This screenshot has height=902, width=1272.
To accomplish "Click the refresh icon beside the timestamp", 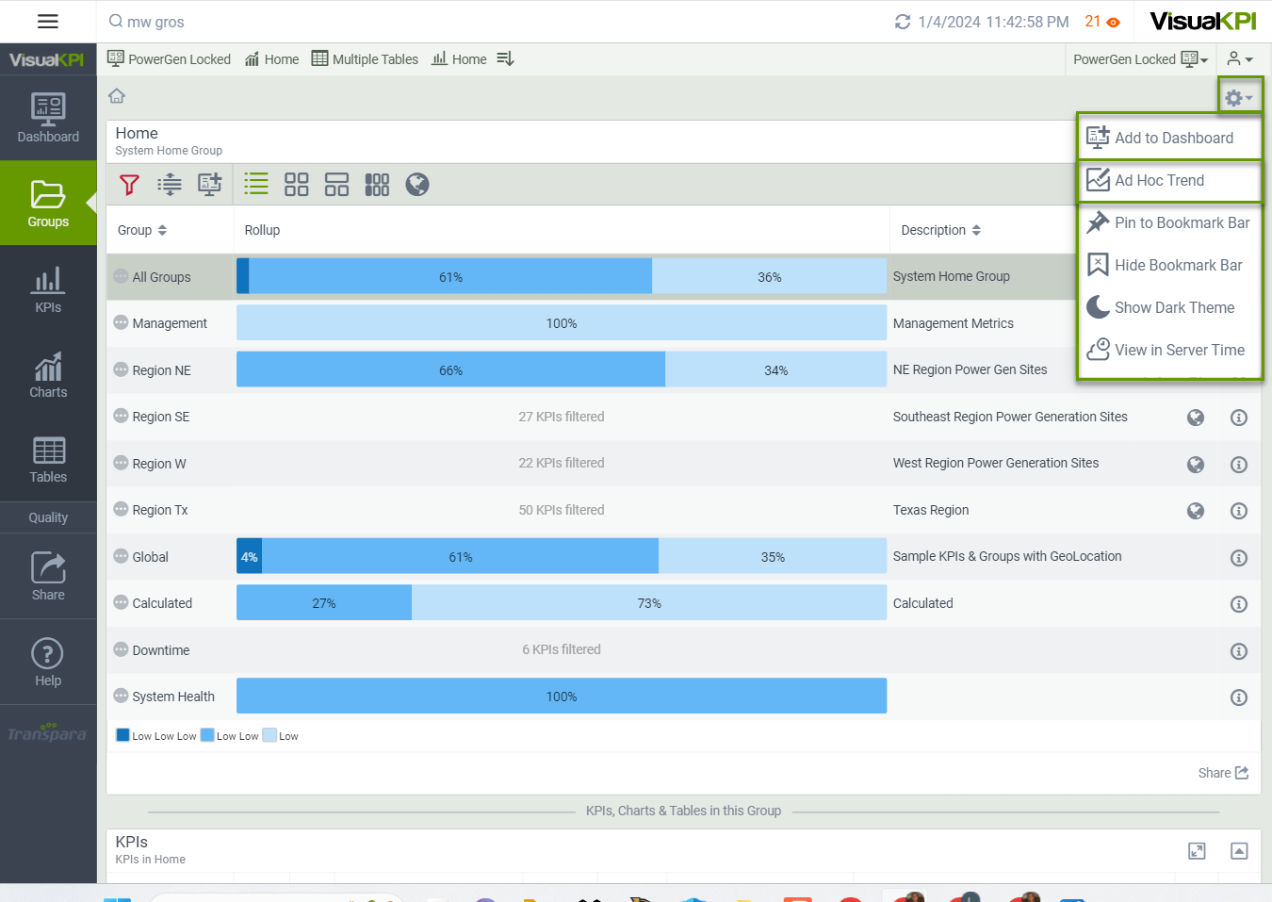I will point(902,22).
